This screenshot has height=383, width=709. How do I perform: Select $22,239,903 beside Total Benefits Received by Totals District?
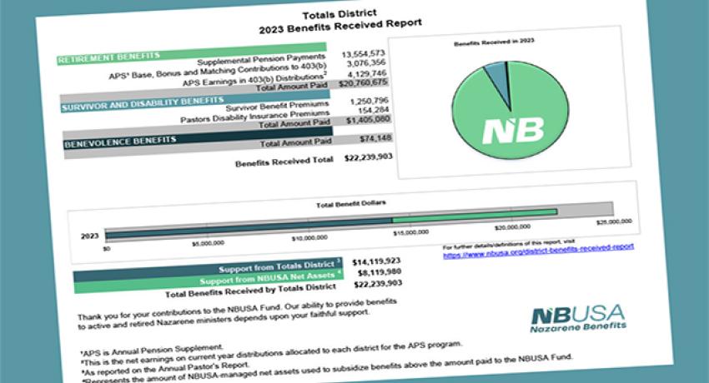378,284
